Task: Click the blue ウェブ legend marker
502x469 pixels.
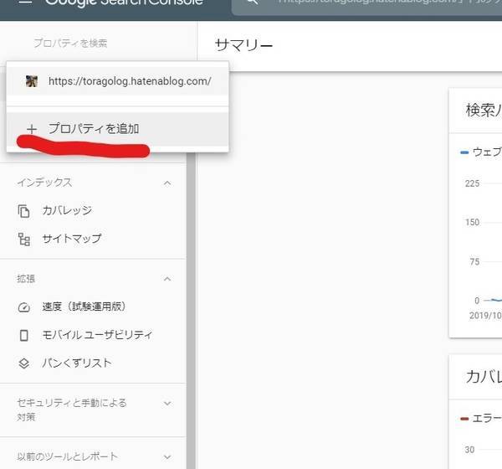Action: 464,152
